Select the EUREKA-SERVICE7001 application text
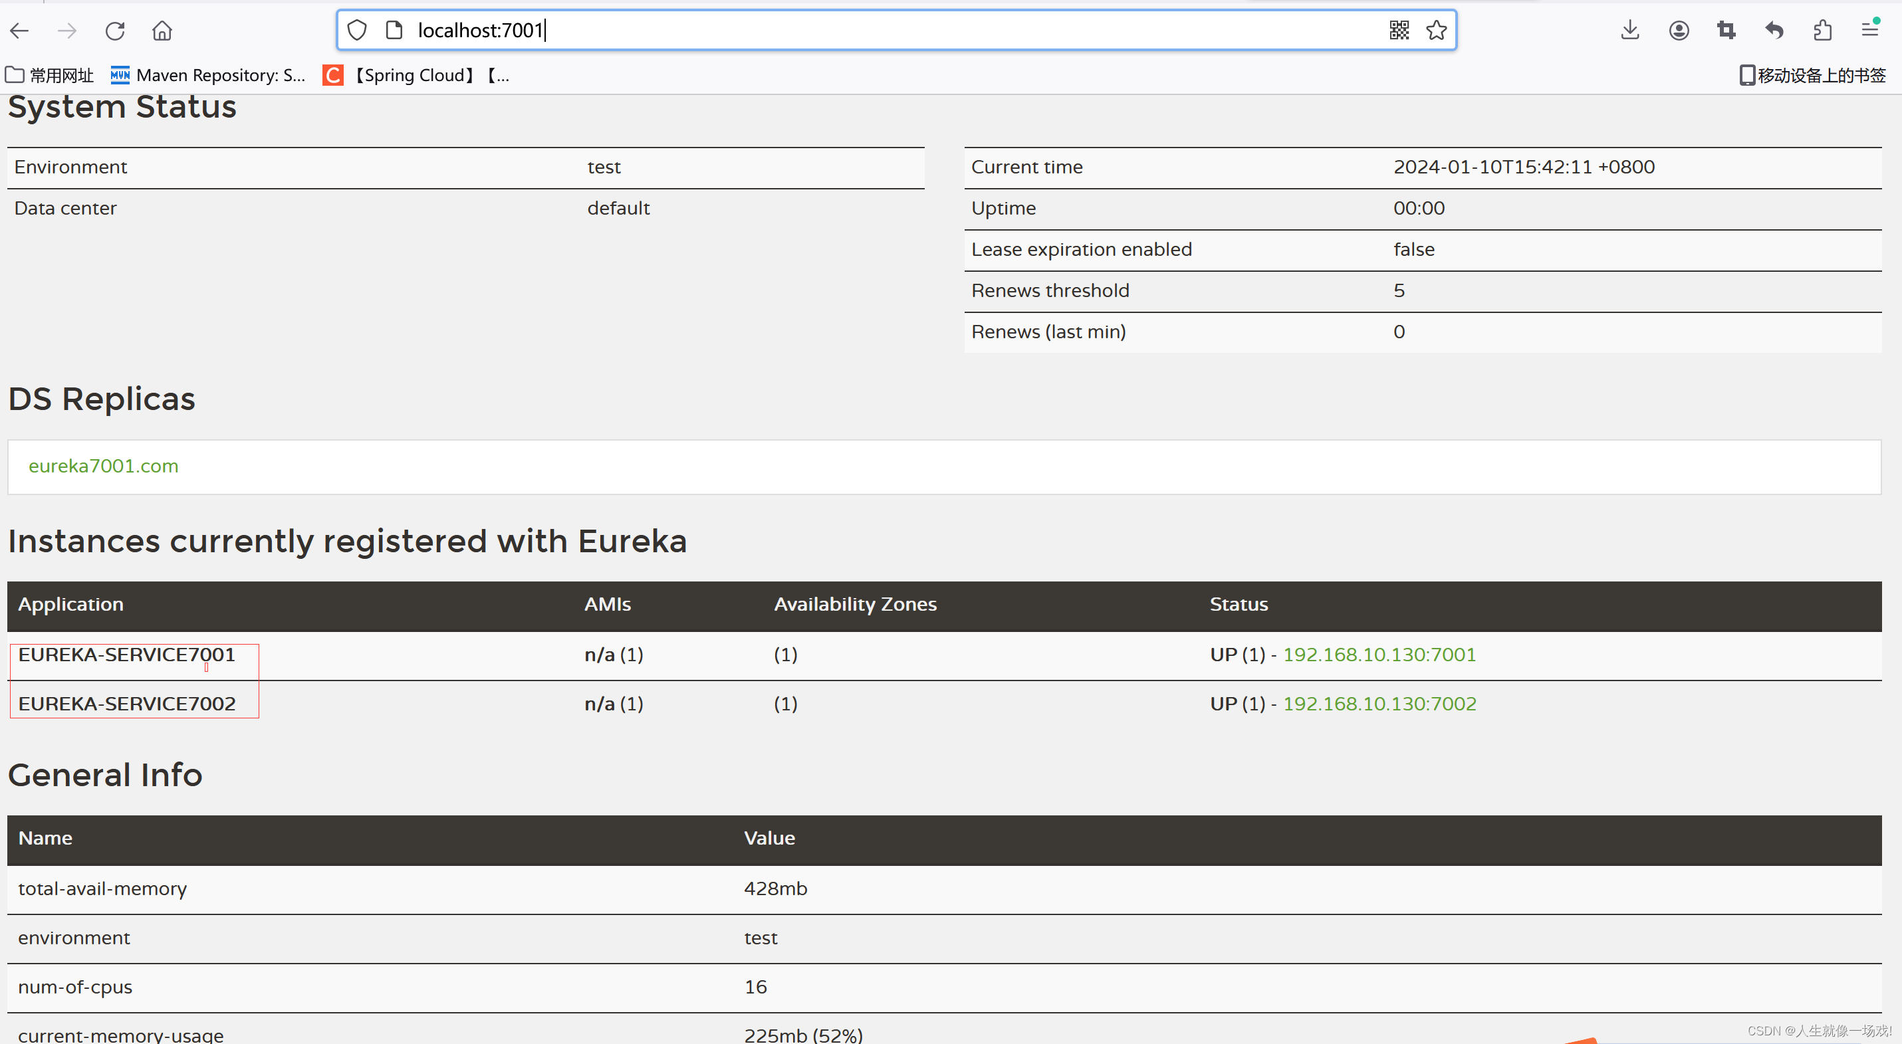 pos(127,655)
